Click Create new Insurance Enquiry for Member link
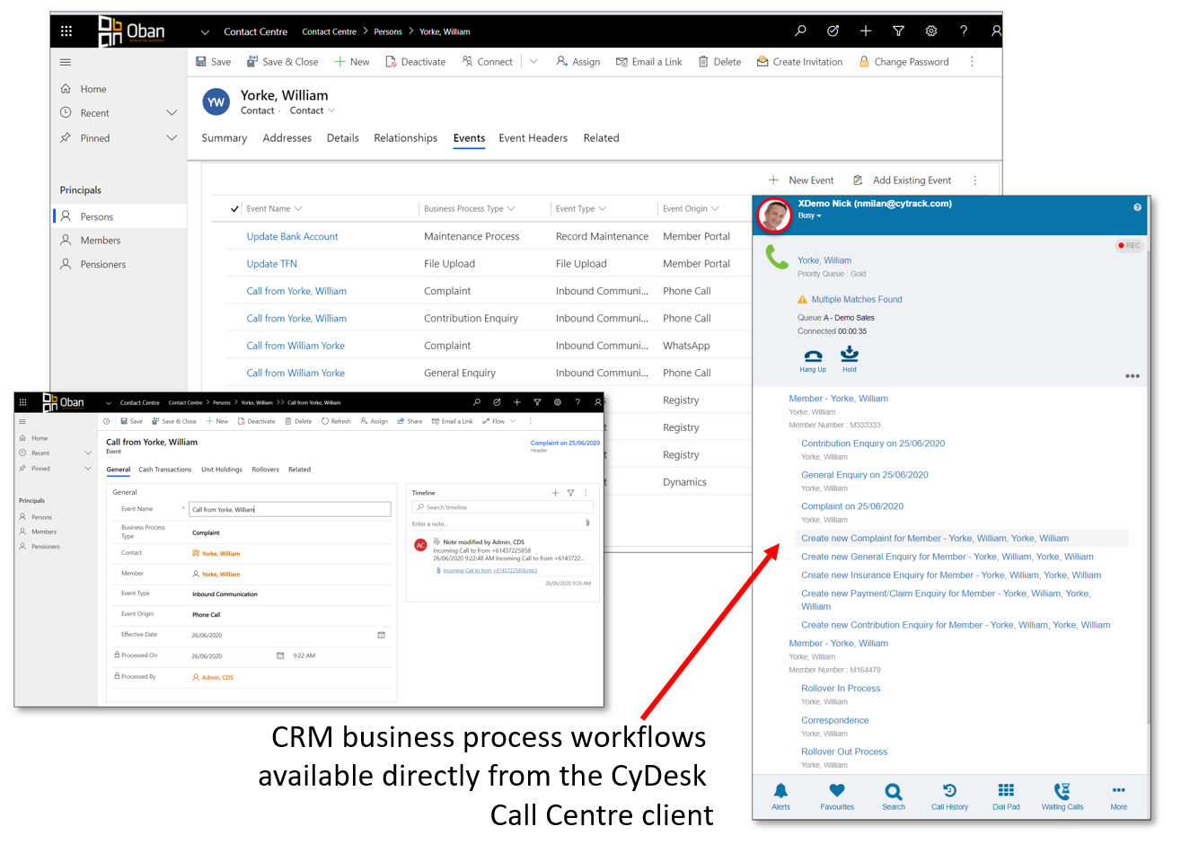Viewport: 1181px width, 844px height. coord(951,576)
